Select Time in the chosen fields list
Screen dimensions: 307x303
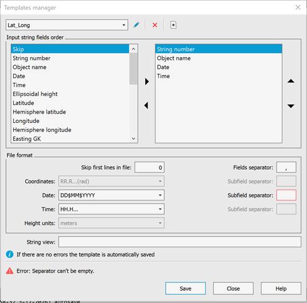[218, 76]
